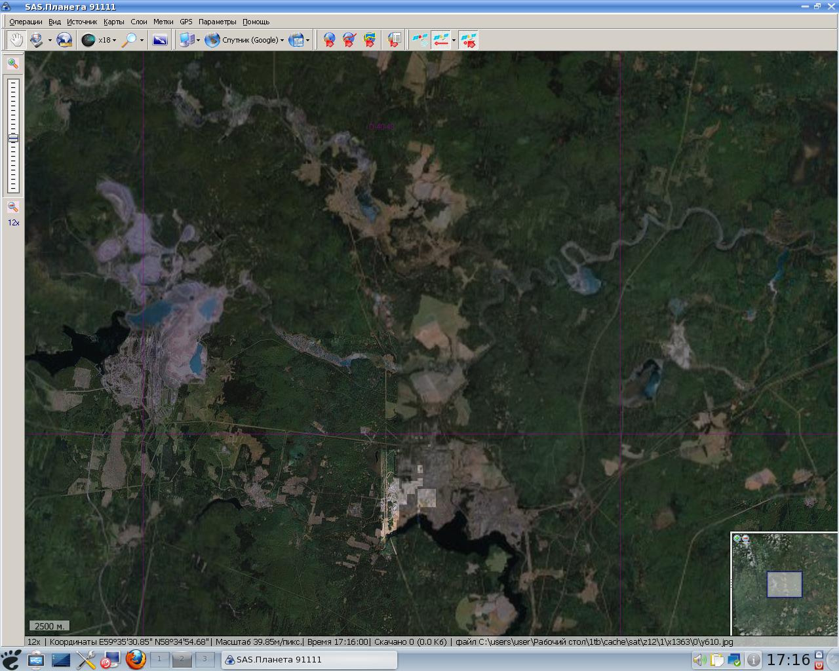839x671 pixels.
Task: Open the placemark manager list icon
Action: (394, 40)
